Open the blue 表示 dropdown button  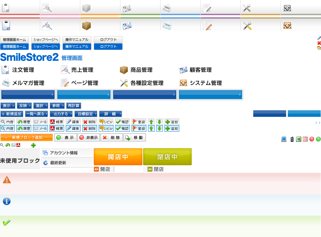tap(8, 106)
